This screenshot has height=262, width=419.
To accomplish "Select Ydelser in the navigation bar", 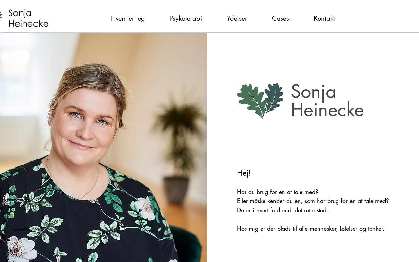I will [x=237, y=18].
